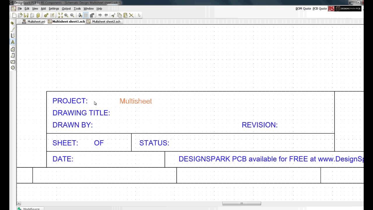
Task: Switch to the Multisheet sheet1.sch tab
Action: pos(66,22)
